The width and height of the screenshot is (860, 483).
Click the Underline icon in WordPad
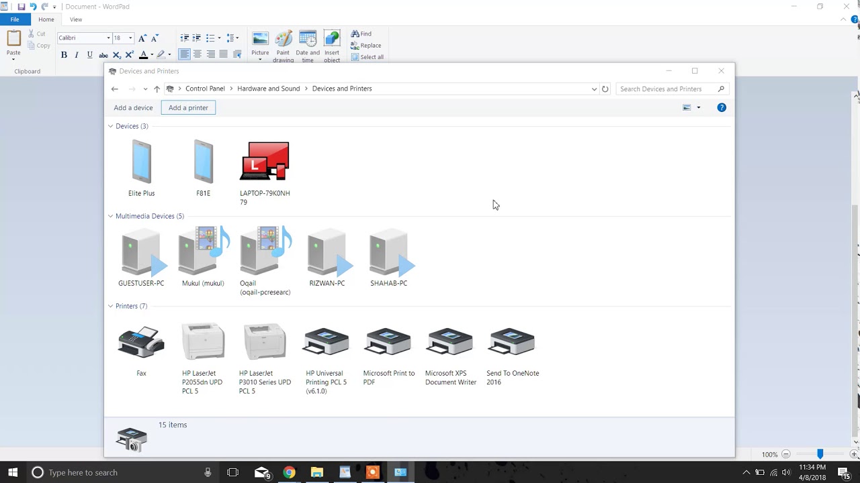(89, 55)
